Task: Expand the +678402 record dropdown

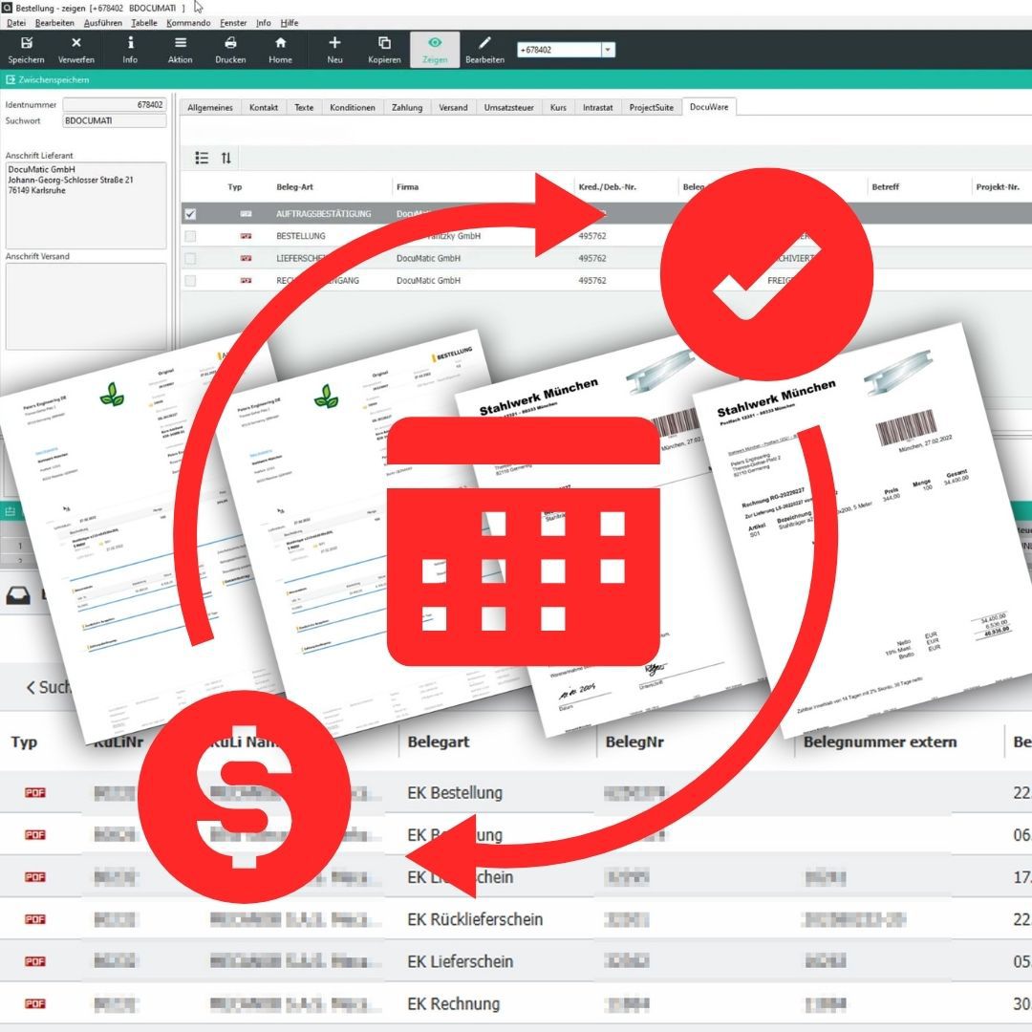Action: [608, 50]
